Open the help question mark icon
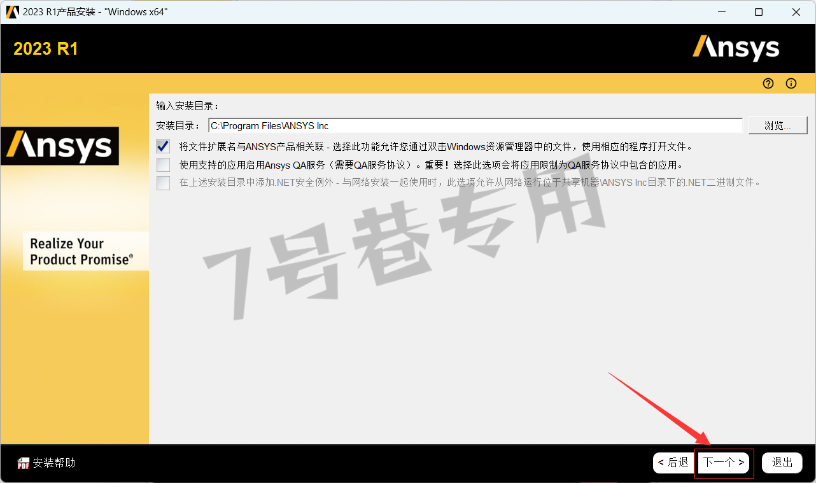816x483 pixels. (x=768, y=83)
